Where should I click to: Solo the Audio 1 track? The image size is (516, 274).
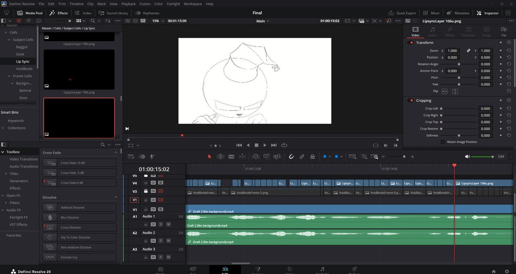160,224
